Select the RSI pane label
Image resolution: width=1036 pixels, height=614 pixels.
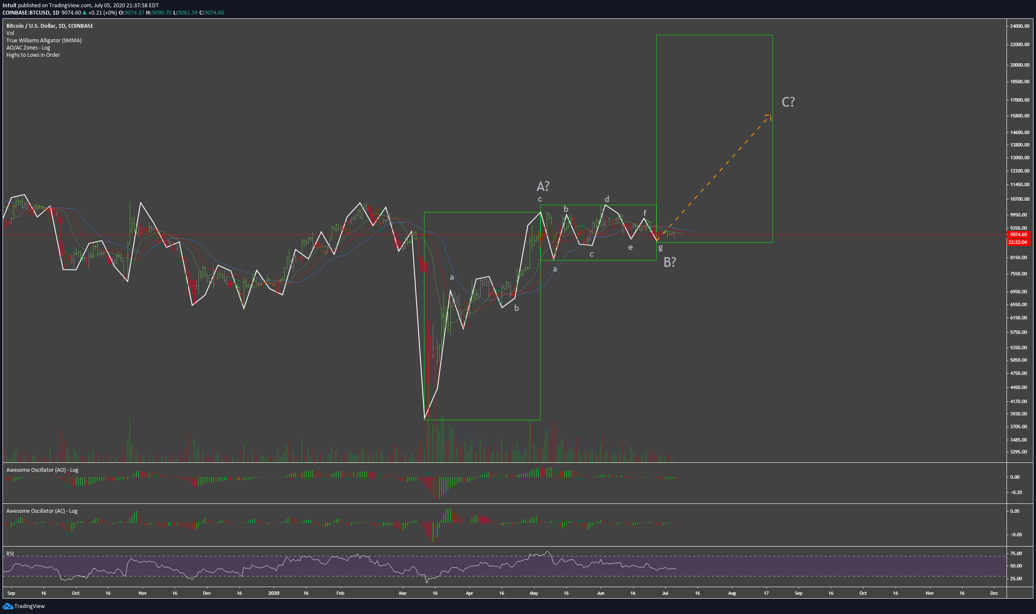click(x=10, y=553)
